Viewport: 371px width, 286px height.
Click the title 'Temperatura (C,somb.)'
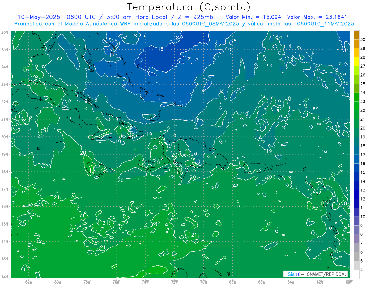tap(189, 7)
